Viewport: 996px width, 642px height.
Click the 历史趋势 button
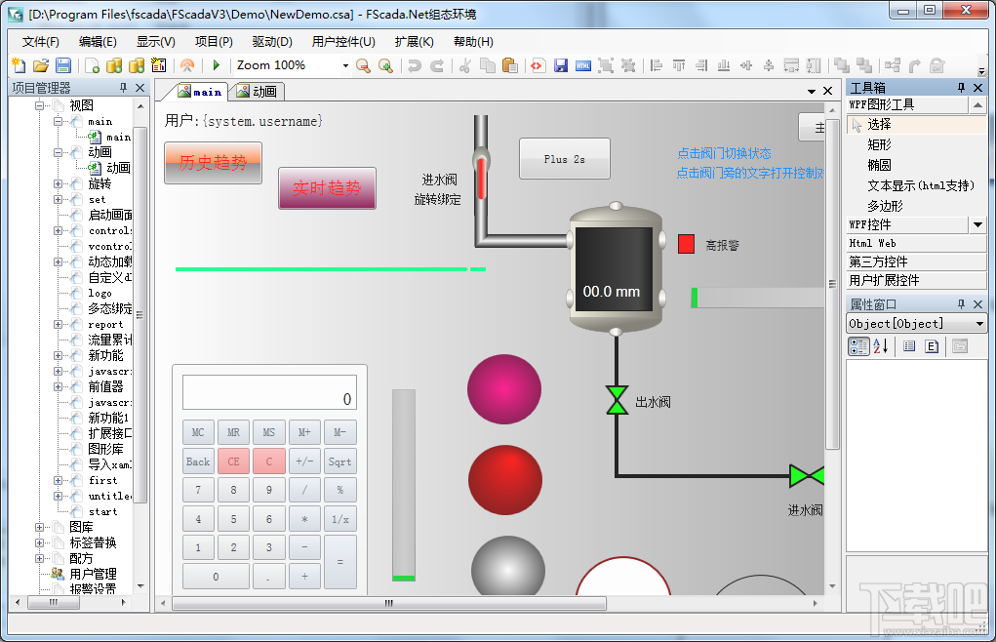point(213,163)
